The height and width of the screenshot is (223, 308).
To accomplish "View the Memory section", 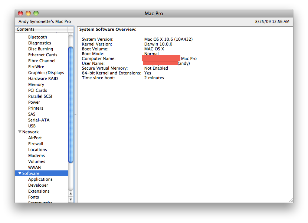I will 36,84.
